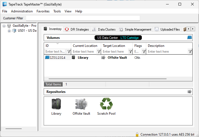This screenshot has height=137, width=199.
Task: Click the TapeMaster app icon in title bar
Action: tap(5, 4)
